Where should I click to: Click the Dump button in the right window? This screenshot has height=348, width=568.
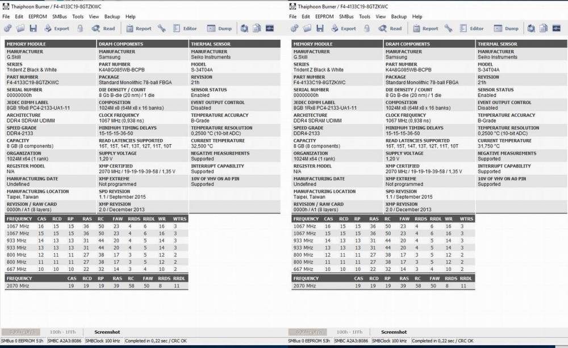pyautogui.click(x=506, y=28)
